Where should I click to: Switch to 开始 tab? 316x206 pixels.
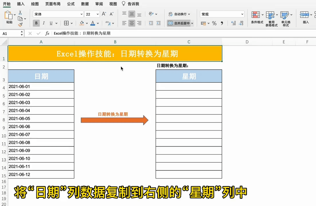tap(7, 4)
